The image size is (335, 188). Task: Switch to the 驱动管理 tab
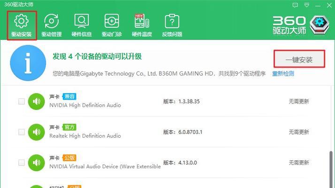(52, 25)
